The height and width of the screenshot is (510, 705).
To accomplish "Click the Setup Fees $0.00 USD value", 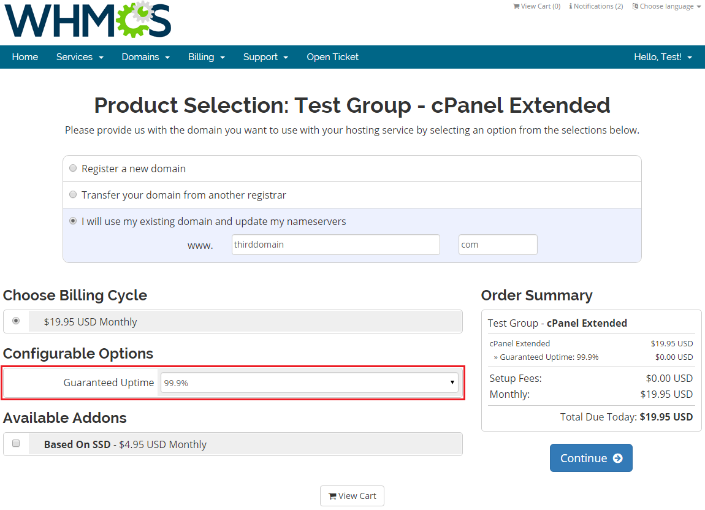I will (669, 378).
